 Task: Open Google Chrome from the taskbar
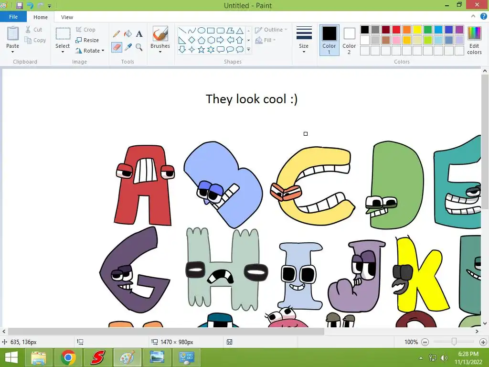68,357
